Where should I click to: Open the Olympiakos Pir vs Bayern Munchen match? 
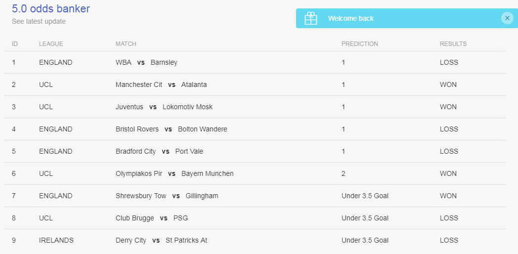click(174, 174)
